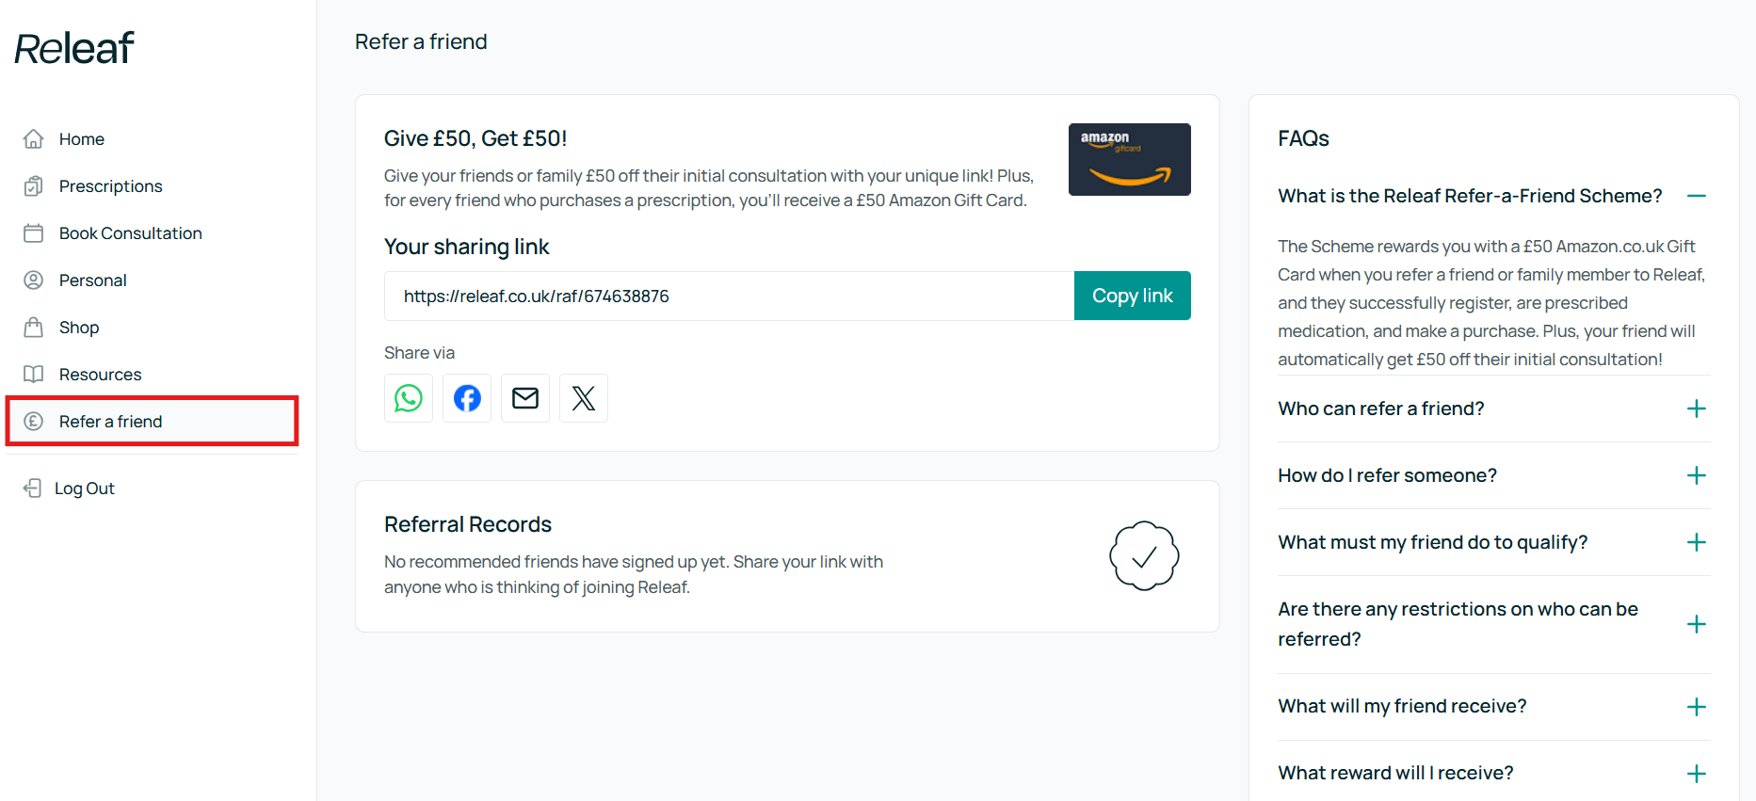Click the Copy link button
Viewport: 1756px width, 801px height.
coord(1133,296)
